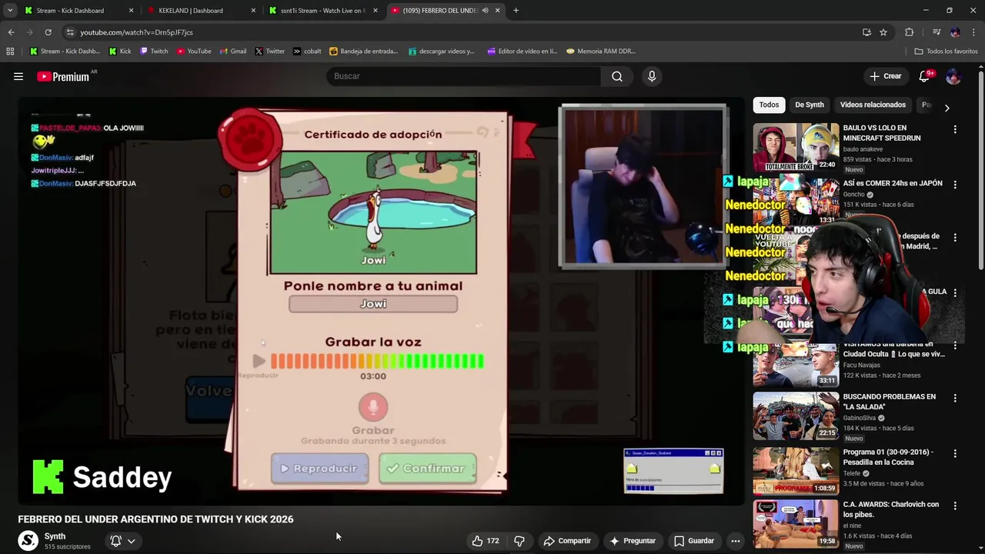Go to YouTube Premium home logo
This screenshot has height=554, width=985.
coord(63,76)
